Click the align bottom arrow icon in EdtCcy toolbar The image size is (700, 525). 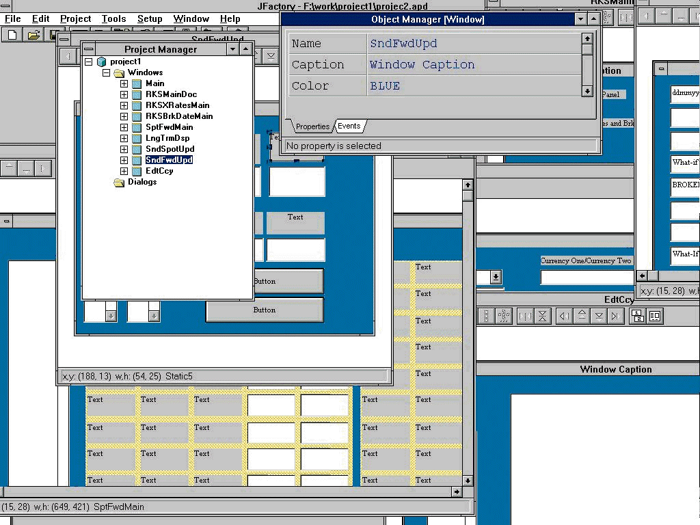click(599, 316)
